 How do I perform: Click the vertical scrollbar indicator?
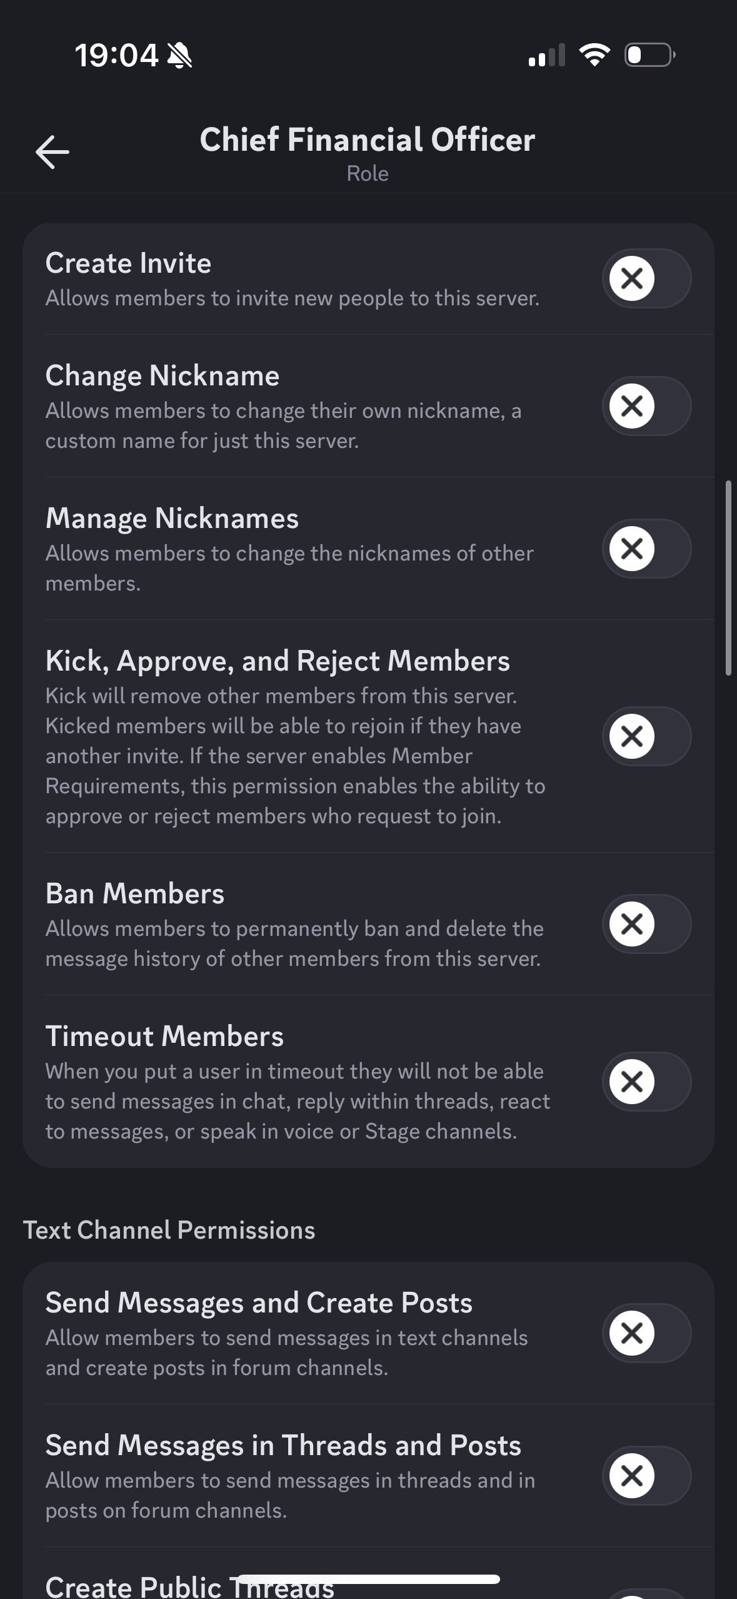pyautogui.click(x=728, y=578)
